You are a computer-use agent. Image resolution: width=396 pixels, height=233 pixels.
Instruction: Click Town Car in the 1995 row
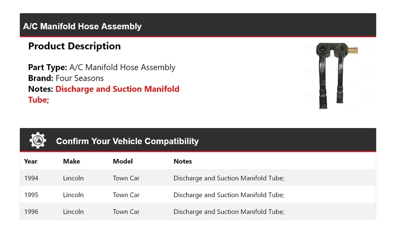coord(126,195)
